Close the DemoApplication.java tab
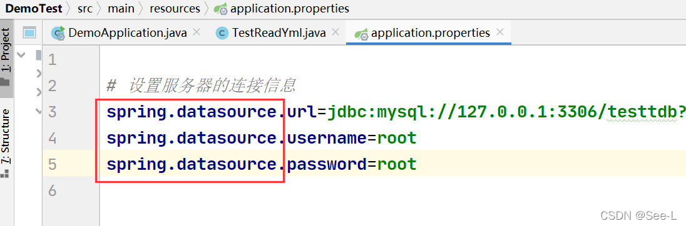Viewport: 686px width, 226px height. pyautogui.click(x=197, y=32)
